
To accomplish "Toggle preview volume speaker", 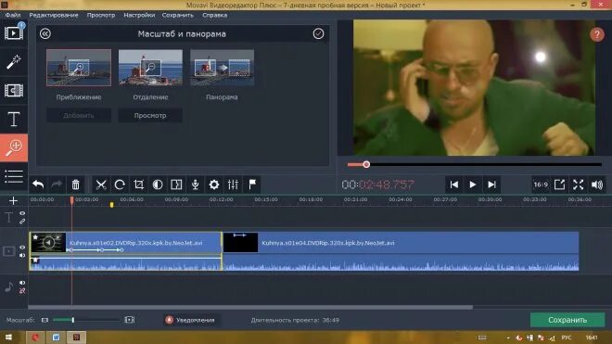I will pyautogui.click(x=597, y=185).
